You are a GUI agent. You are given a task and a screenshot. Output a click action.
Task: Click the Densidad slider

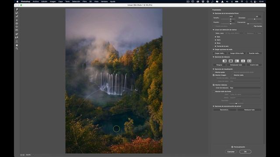click(254, 19)
